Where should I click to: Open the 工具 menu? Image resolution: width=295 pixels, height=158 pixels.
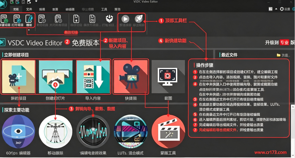(x=104, y=9)
